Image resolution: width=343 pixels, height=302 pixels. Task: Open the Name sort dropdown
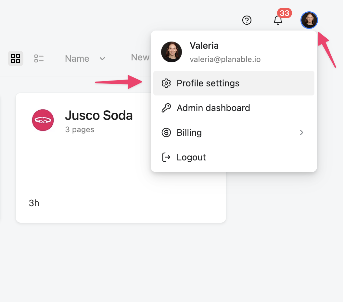point(77,58)
